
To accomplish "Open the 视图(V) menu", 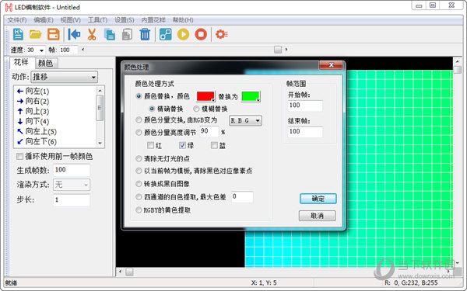I will coord(71,20).
